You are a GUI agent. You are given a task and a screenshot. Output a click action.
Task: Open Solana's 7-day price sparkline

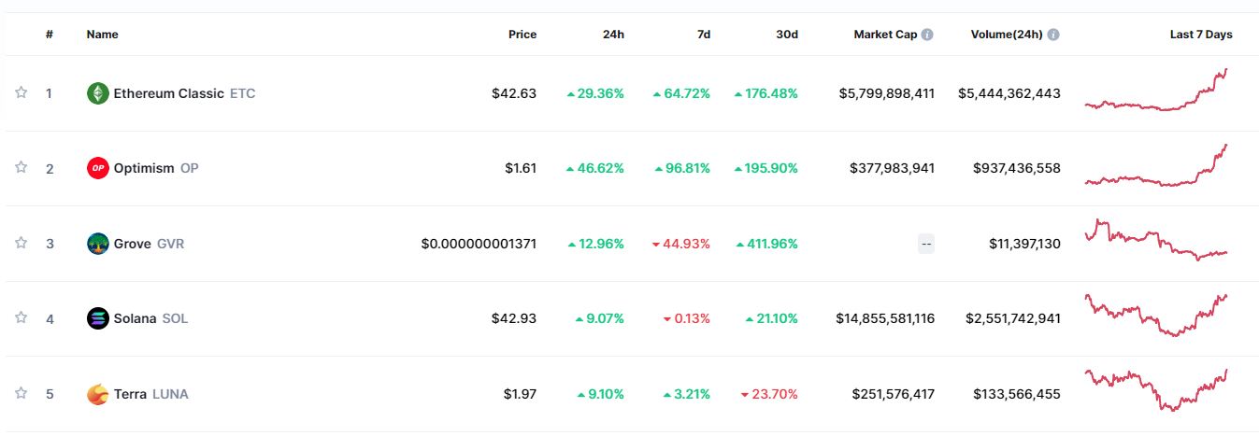[x=1156, y=316]
